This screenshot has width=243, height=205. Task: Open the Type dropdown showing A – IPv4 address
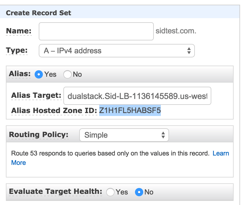tap(117, 51)
